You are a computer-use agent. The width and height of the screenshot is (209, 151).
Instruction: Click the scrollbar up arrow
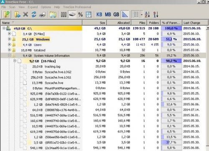click(208, 28)
